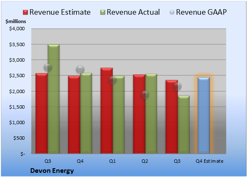The image size is (247, 177).
Task: Click the "Devon Energy" chart title
Action: (52, 171)
